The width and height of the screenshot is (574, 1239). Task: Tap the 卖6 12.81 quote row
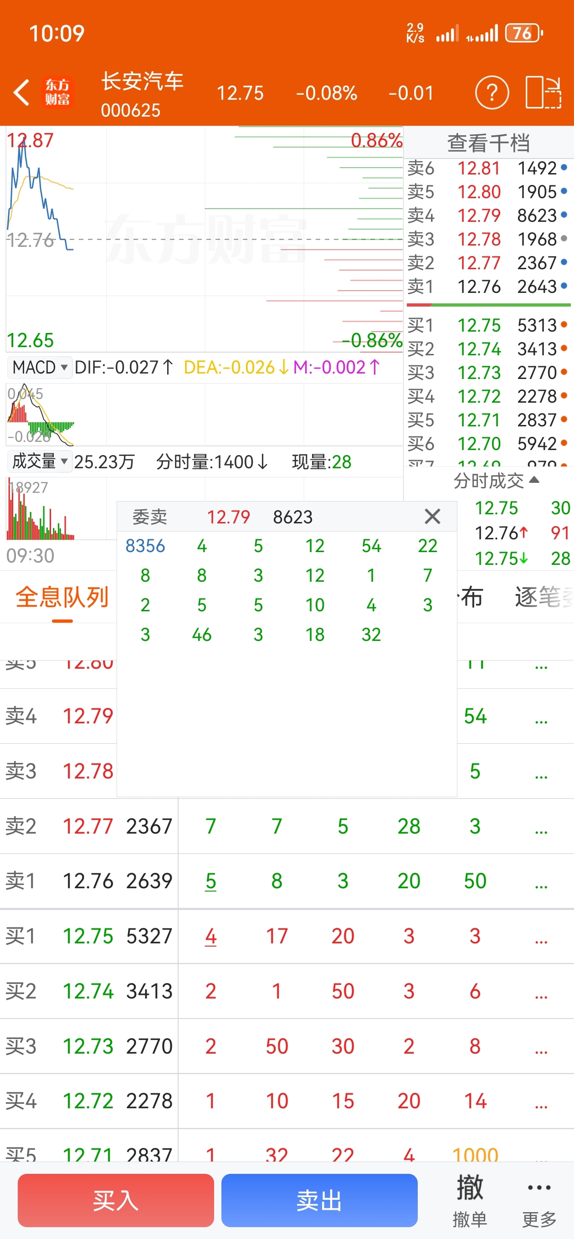point(488,169)
